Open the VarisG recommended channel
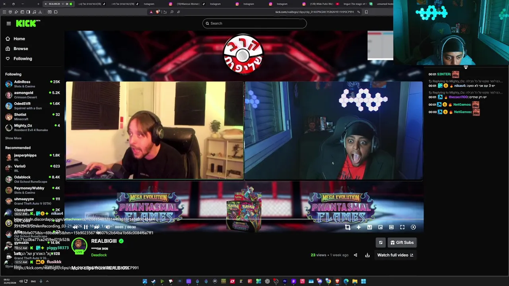 pos(33,168)
